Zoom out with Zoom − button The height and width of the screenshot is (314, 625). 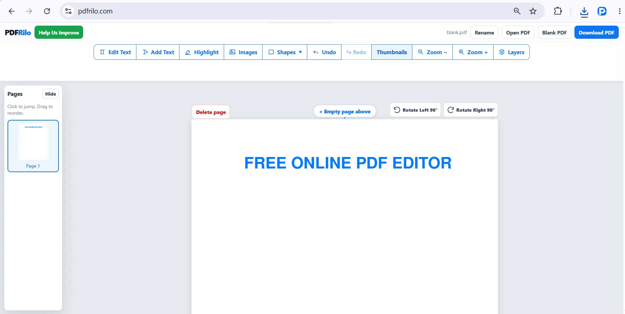point(432,52)
